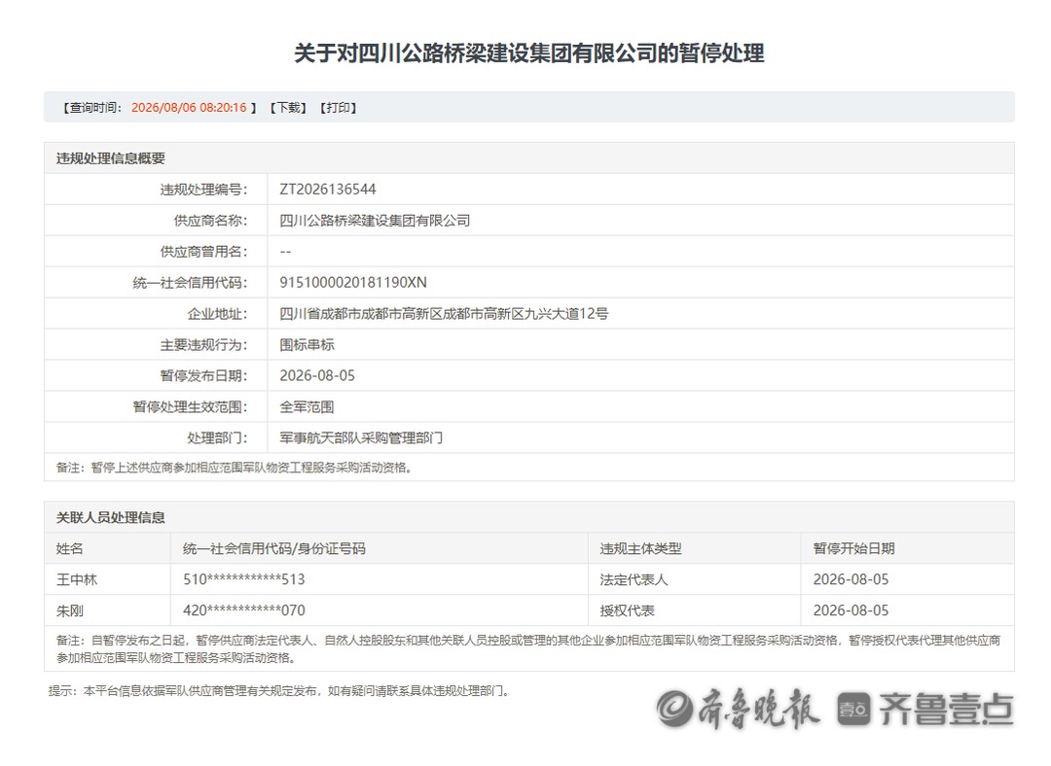The width and height of the screenshot is (1051, 766).
Task: Select the violation type 围标串标
Action: pyautogui.click(x=307, y=345)
